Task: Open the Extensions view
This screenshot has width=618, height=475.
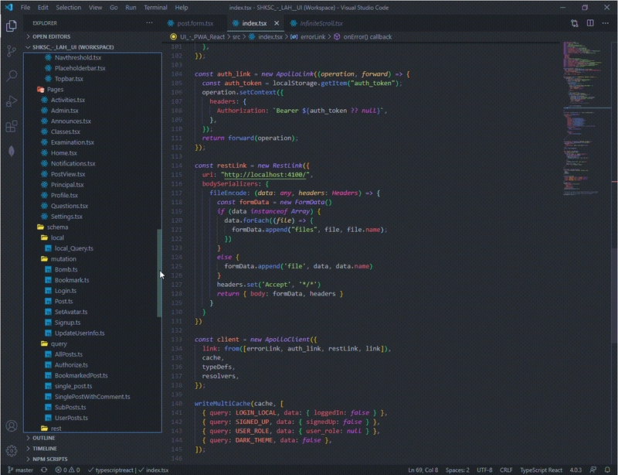Action: 12,126
